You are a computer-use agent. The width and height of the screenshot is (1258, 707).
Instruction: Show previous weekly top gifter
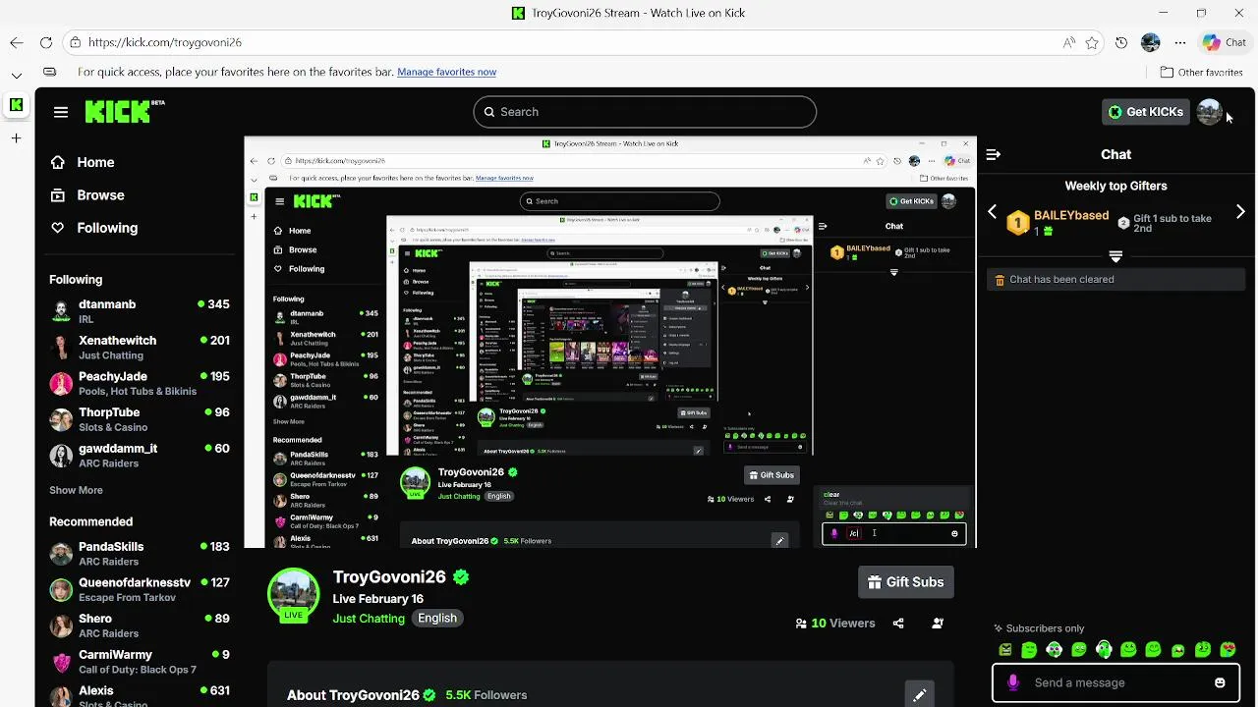pyautogui.click(x=993, y=212)
